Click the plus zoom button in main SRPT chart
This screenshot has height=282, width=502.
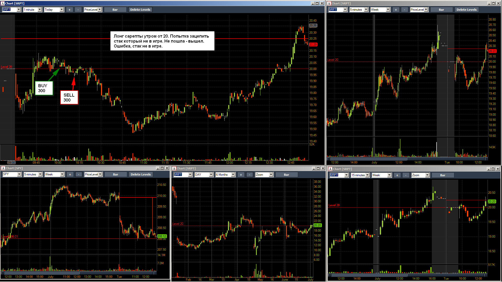pyautogui.click(x=69, y=10)
